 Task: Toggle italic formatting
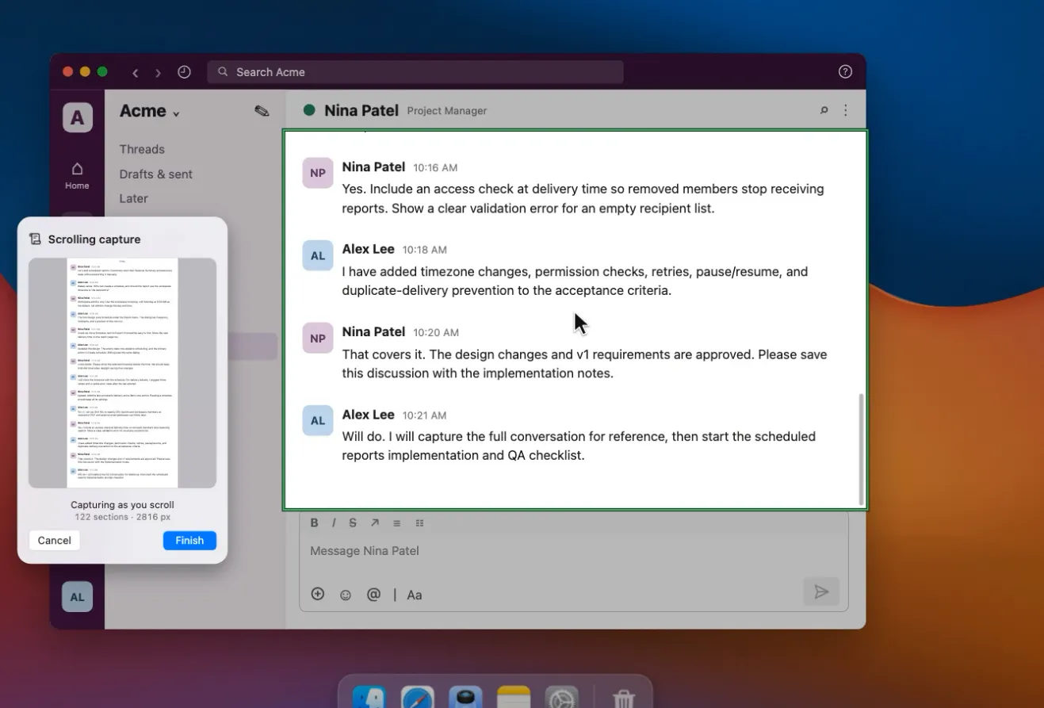(x=334, y=522)
